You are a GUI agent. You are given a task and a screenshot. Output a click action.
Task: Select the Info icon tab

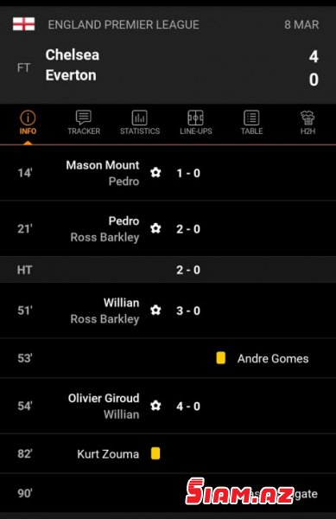tap(28, 118)
